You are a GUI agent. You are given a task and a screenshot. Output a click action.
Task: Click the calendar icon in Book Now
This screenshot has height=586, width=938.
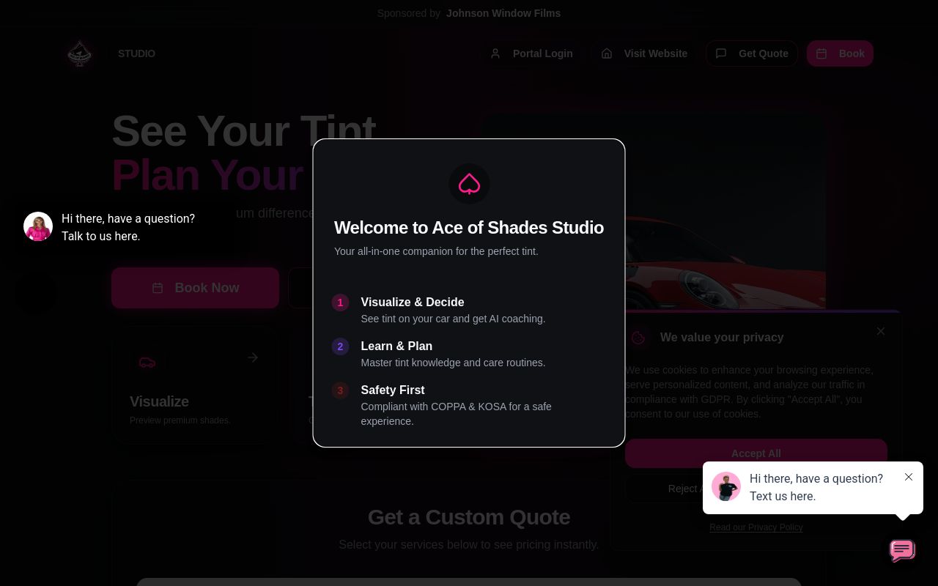click(x=158, y=288)
